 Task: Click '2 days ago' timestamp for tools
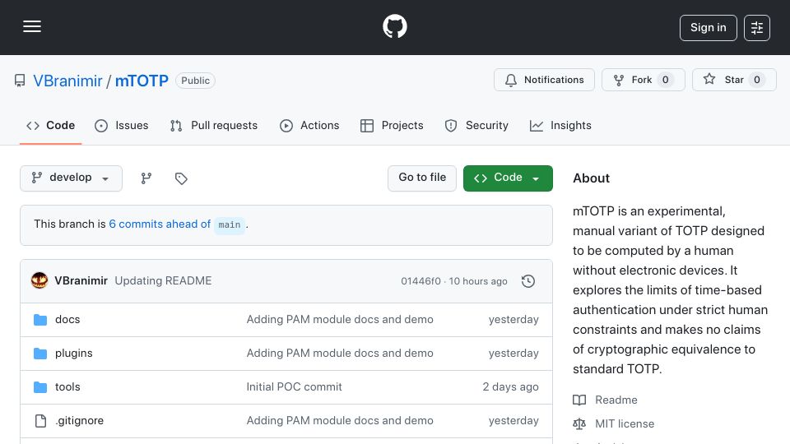(x=510, y=387)
